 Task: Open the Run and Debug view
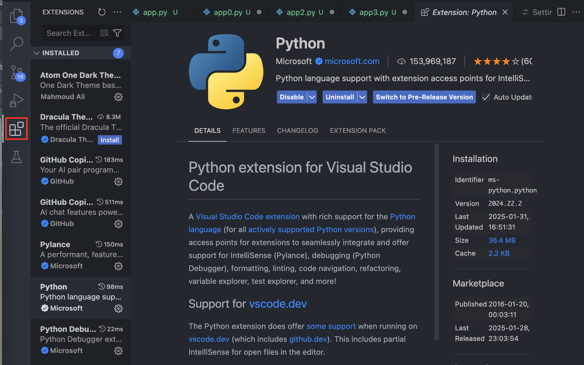point(17,100)
